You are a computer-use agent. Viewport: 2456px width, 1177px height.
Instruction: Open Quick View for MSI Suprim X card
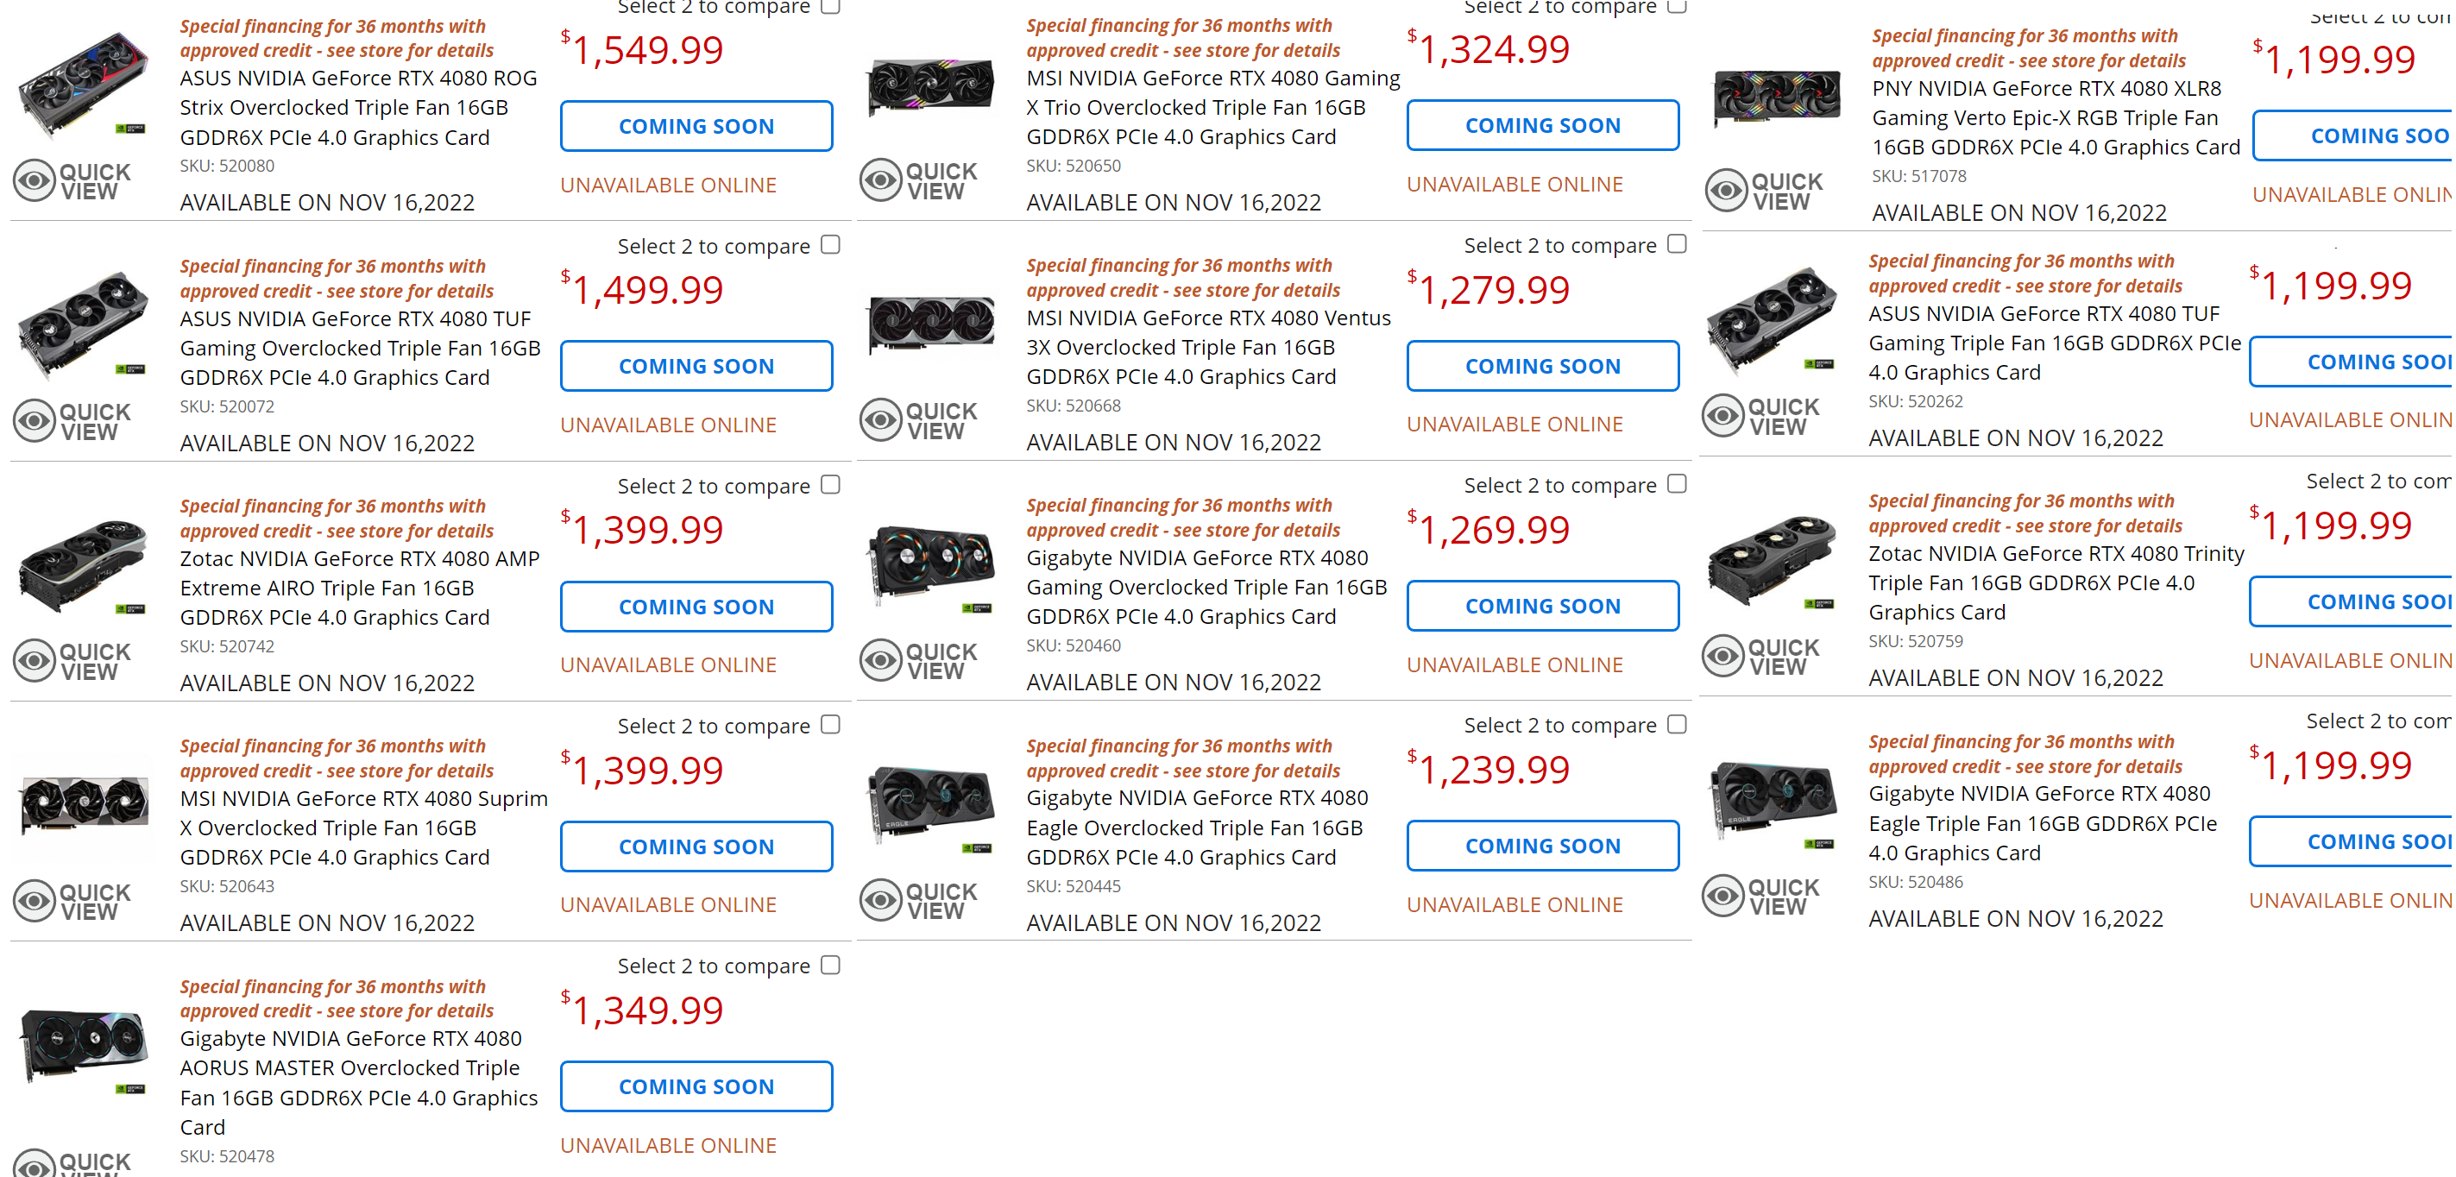[72, 902]
